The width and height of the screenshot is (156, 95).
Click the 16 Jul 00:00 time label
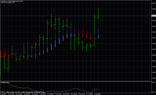19,94
